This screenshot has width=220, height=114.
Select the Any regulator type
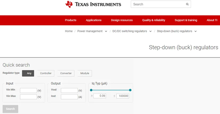(28, 73)
